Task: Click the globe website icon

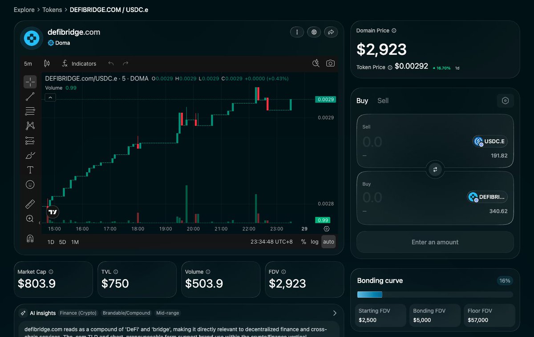Action: (x=314, y=32)
